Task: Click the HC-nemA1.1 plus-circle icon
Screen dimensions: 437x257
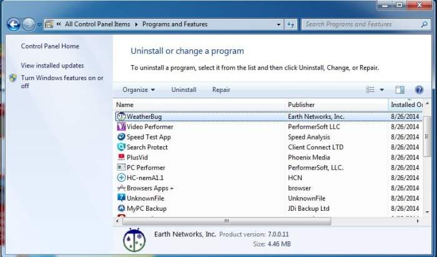Action: point(121,178)
